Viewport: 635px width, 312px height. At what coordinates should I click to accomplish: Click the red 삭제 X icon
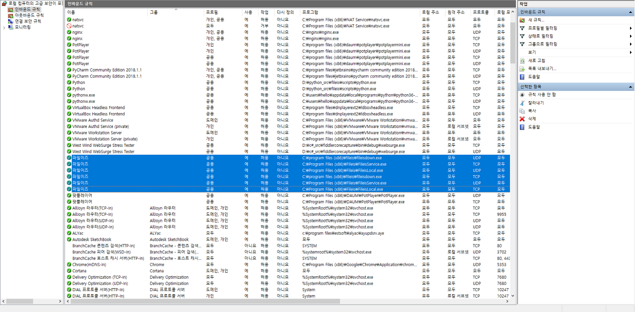coord(522,119)
